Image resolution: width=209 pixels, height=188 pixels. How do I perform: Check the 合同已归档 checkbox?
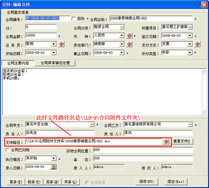point(8,150)
